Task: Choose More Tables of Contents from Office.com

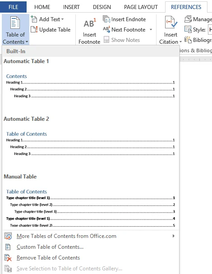Action: pos(91,236)
